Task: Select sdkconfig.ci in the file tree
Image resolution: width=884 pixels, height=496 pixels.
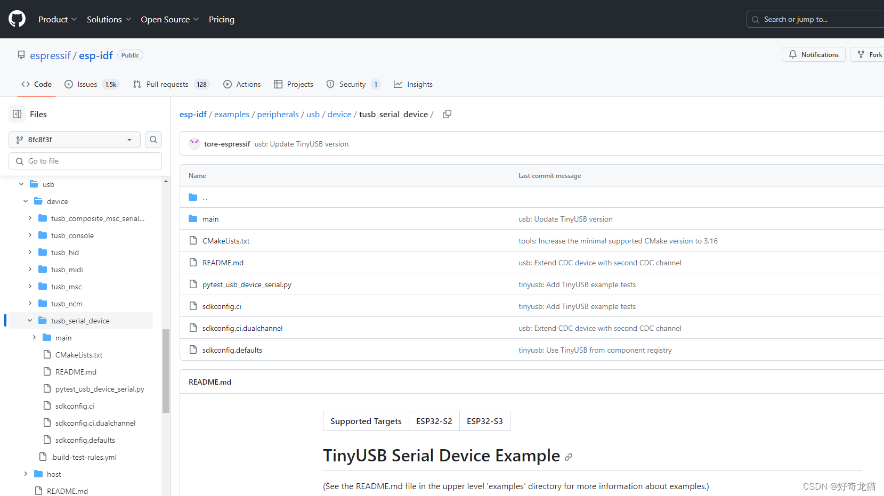Action: pyautogui.click(x=75, y=406)
